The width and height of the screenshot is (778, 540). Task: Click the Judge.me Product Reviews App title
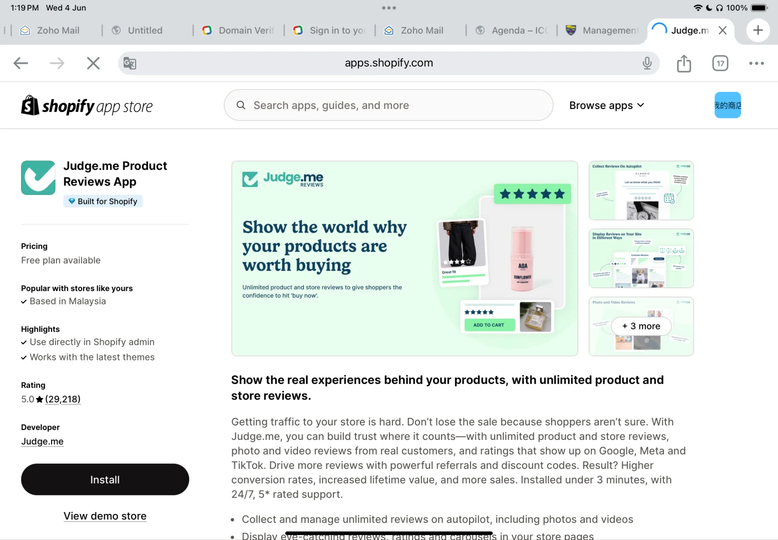pos(115,173)
